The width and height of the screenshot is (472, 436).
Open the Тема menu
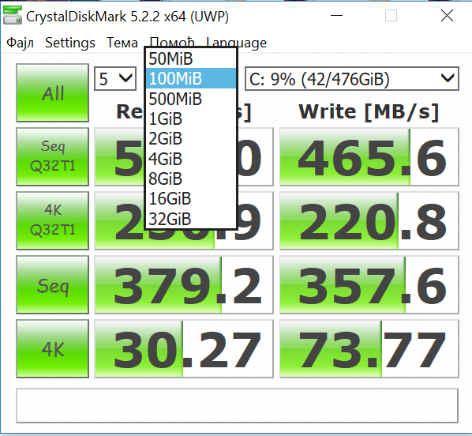(x=122, y=43)
